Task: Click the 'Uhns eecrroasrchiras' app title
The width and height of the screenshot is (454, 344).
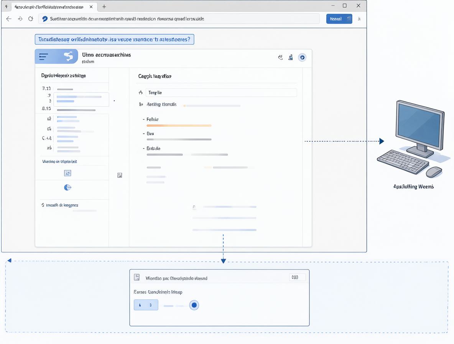Action: [x=106, y=55]
